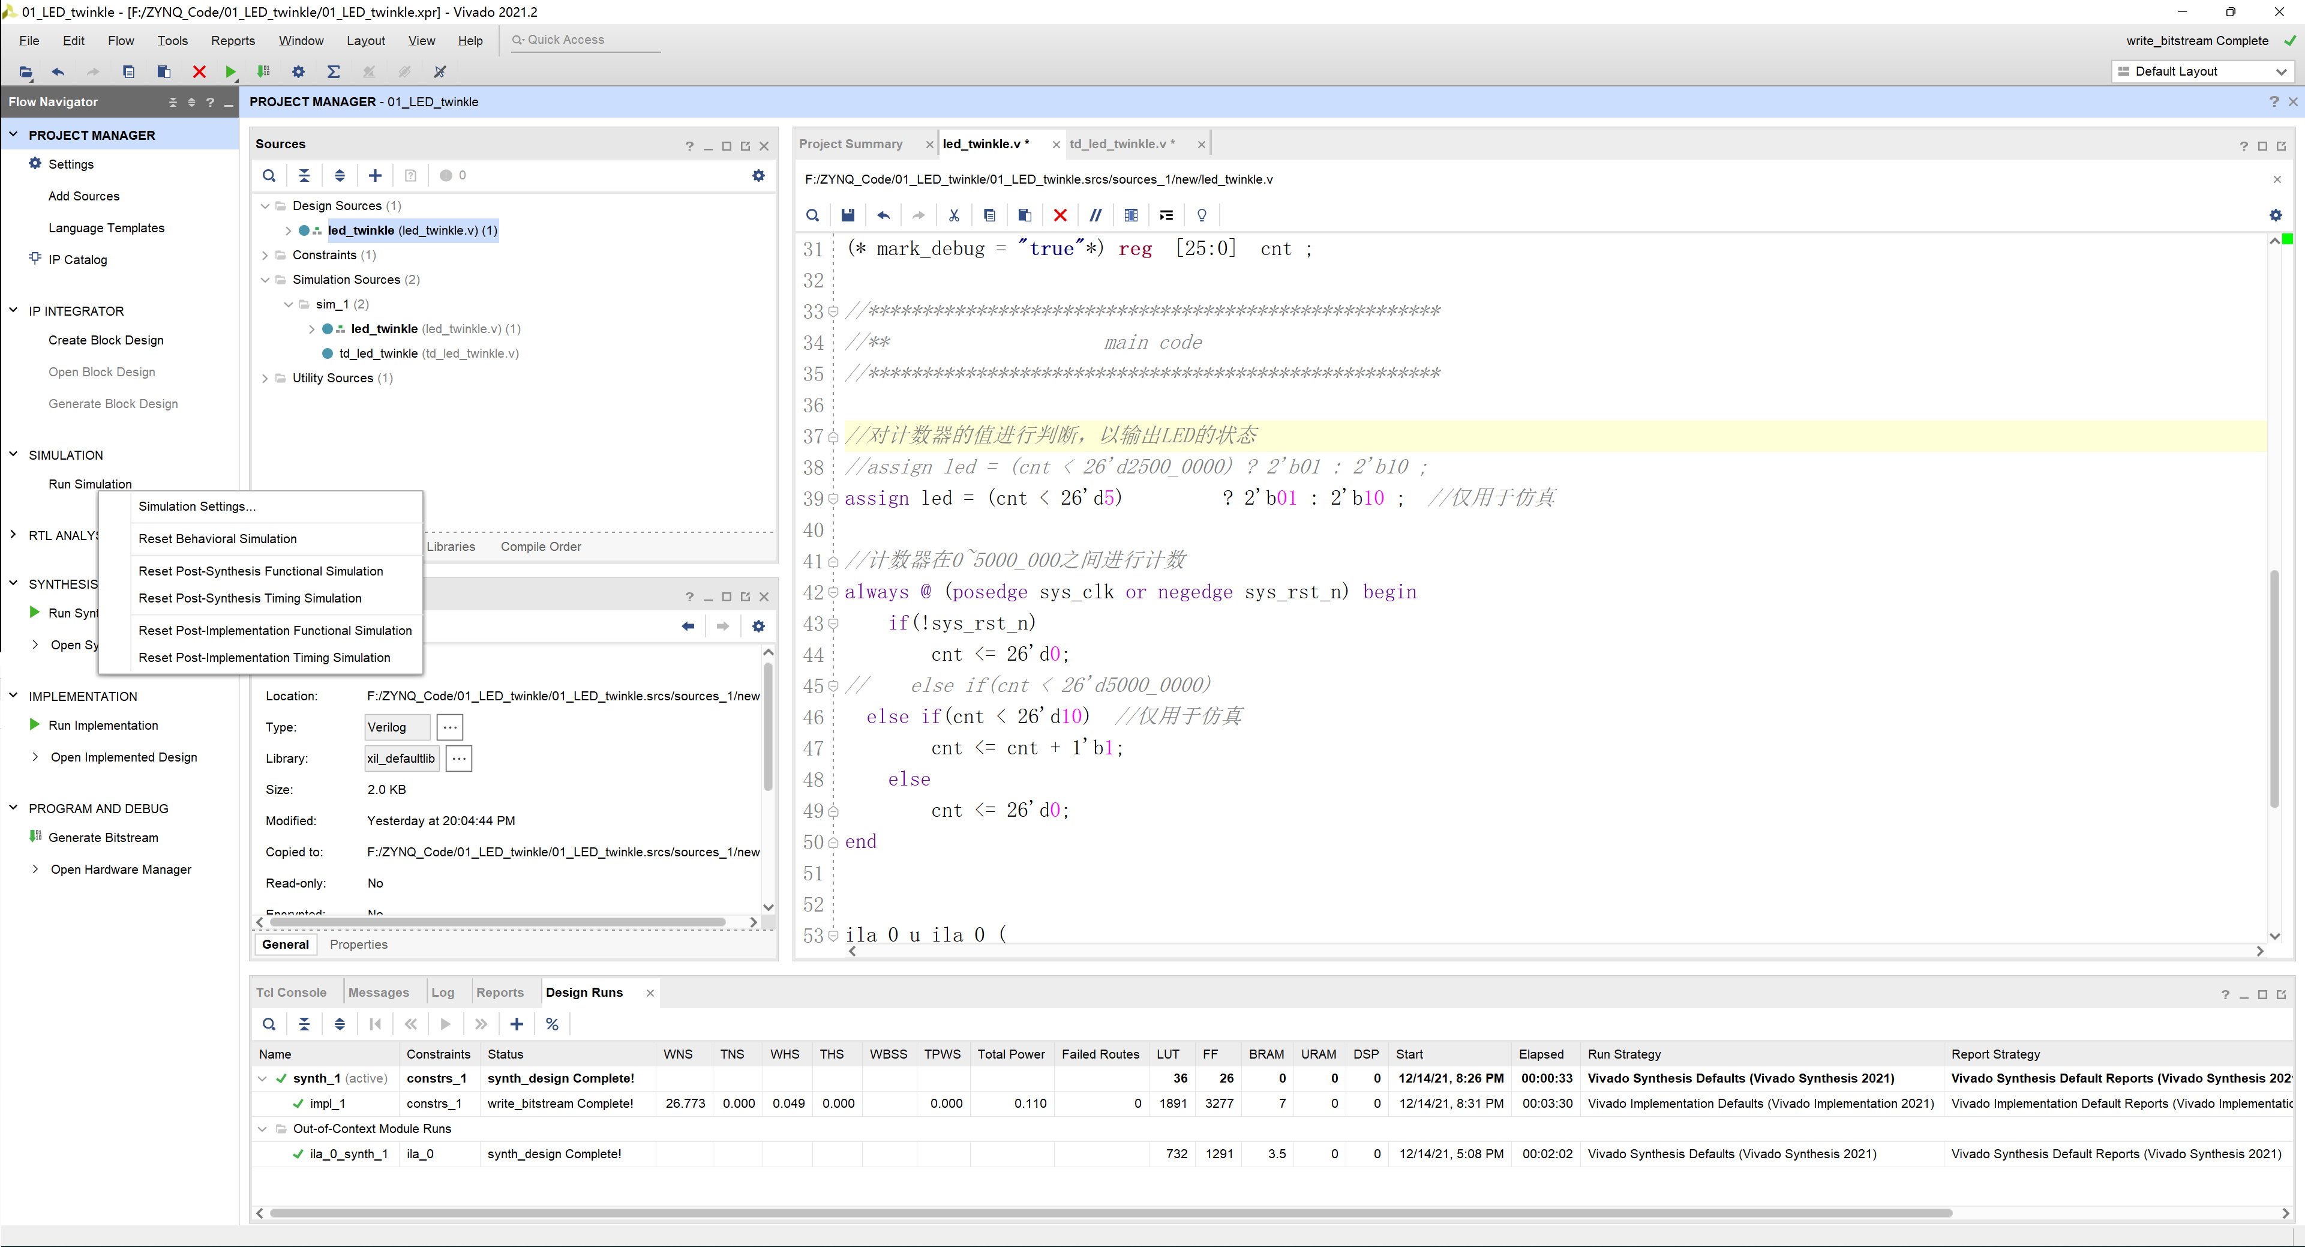
Task: Click the Design Runs percent progress icon
Action: pos(552,1024)
